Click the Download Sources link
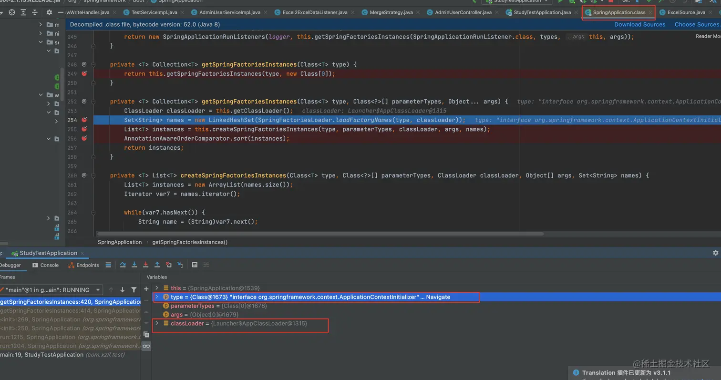The width and height of the screenshot is (721, 380). (639, 24)
